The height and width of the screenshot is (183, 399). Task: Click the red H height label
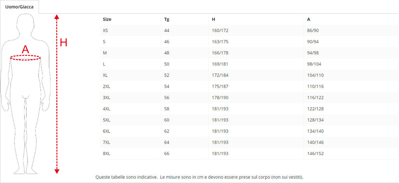64,43
